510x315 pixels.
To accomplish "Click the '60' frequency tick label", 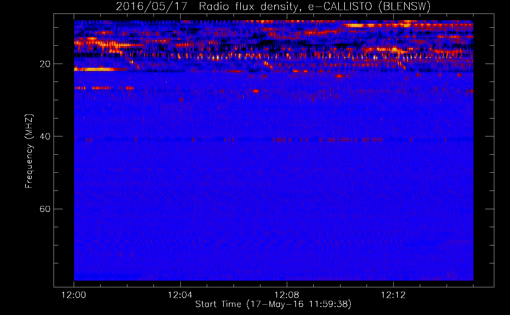I will point(45,209).
